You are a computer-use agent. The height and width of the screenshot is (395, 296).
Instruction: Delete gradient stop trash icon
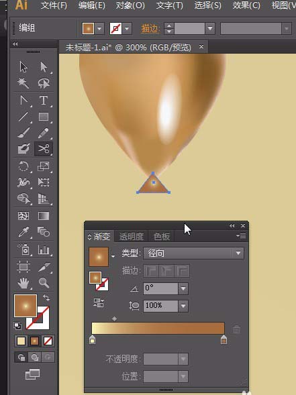[236, 329]
